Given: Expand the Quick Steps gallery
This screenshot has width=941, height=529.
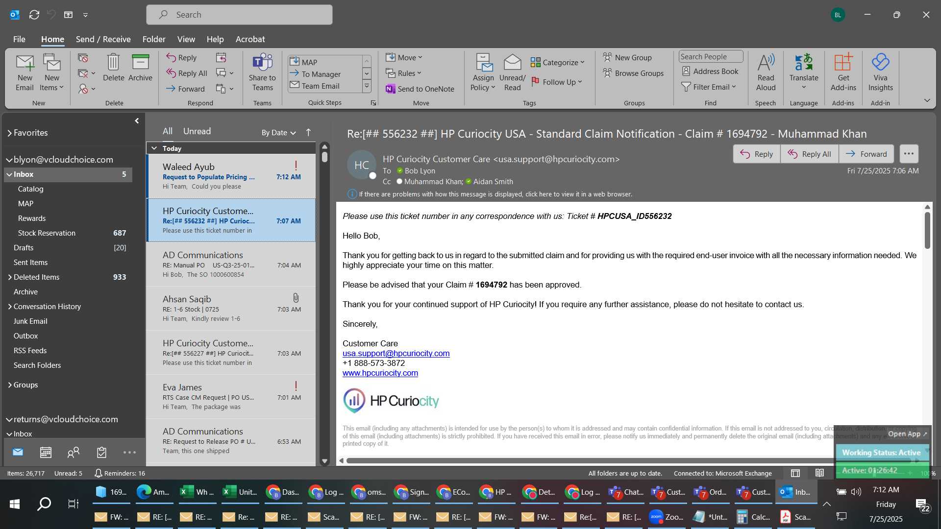Looking at the screenshot, I should coord(366,86).
